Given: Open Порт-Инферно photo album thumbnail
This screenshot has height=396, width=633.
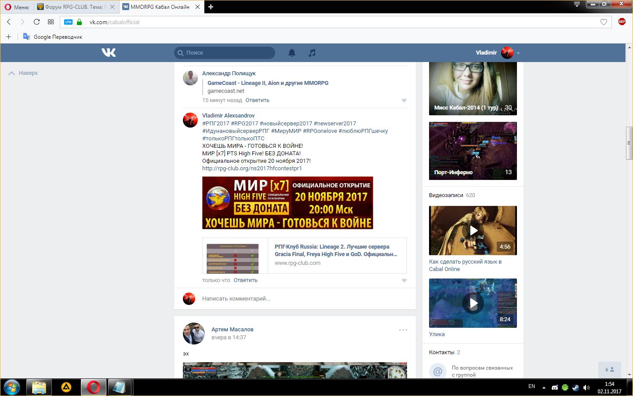Looking at the screenshot, I should pos(473,150).
